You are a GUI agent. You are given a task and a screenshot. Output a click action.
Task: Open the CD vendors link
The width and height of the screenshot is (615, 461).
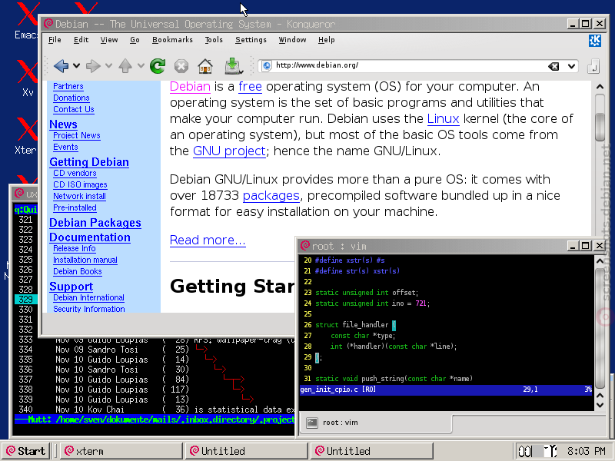(75, 174)
